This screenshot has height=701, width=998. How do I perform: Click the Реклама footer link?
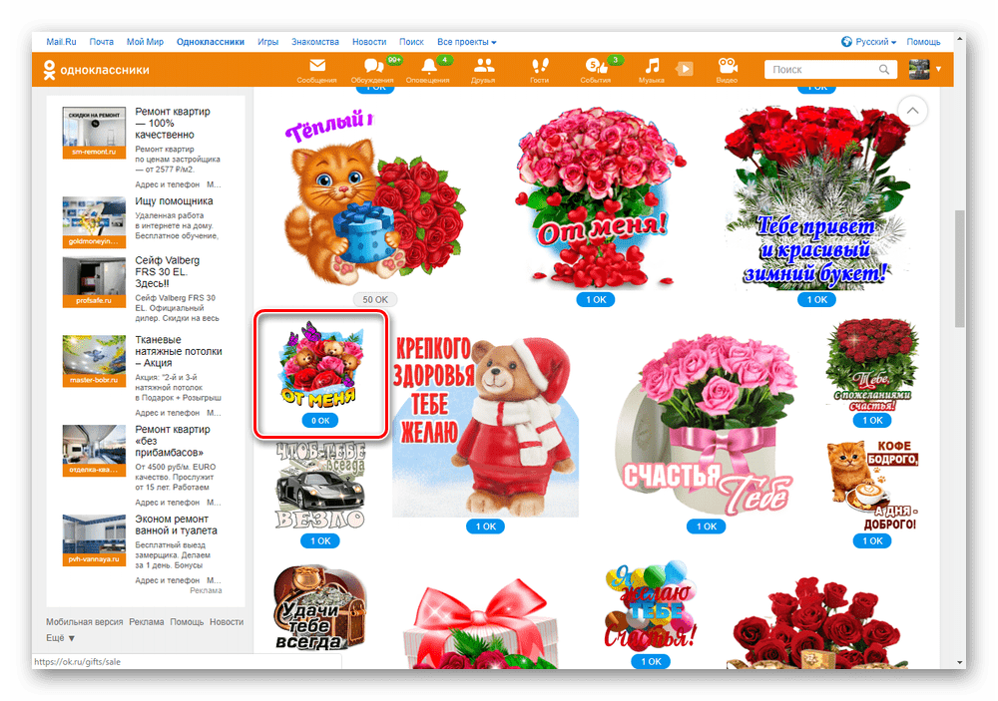pyautogui.click(x=147, y=621)
